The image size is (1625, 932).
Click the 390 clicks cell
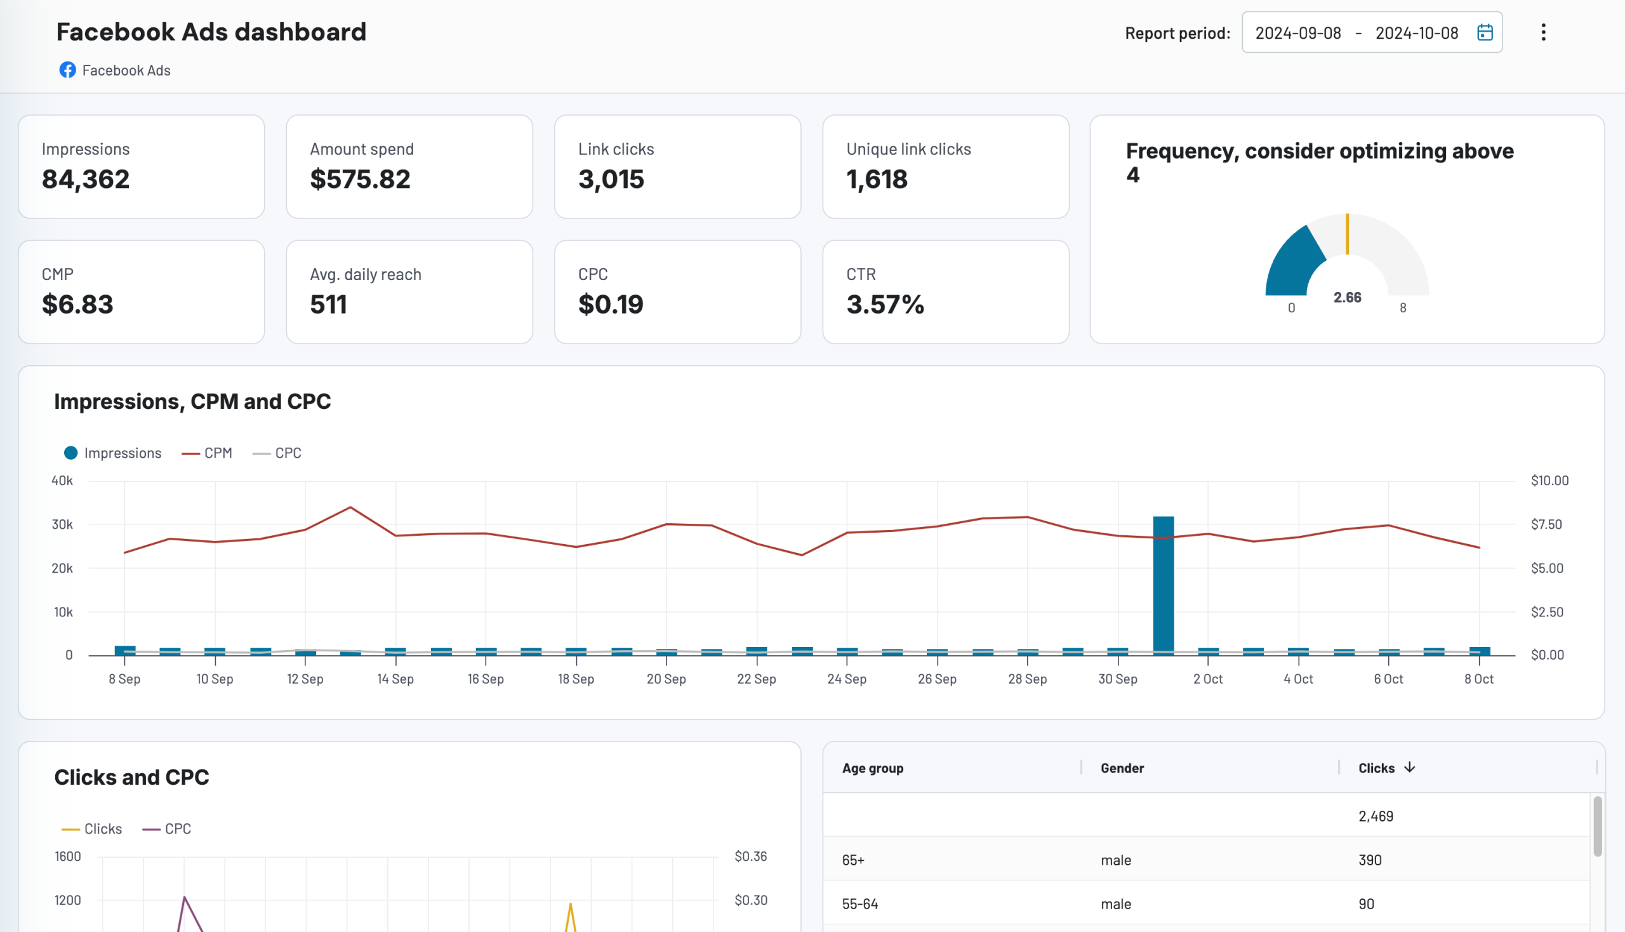pos(1370,860)
